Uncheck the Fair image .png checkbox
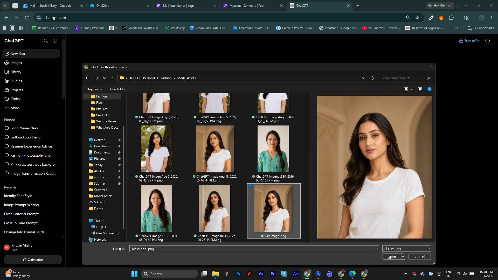The height and width of the screenshot is (280, 498). (250, 186)
